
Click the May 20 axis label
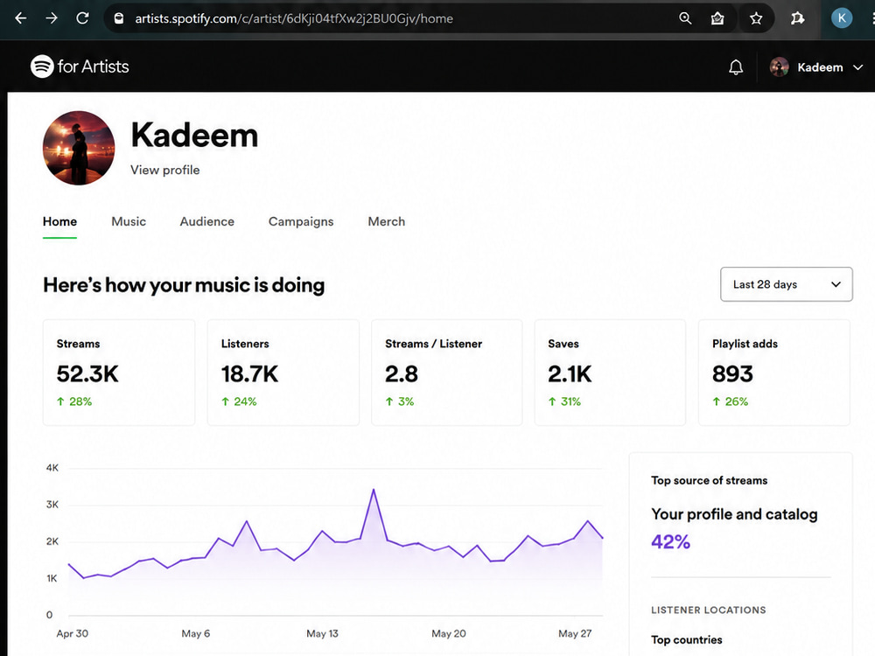pyautogui.click(x=449, y=633)
